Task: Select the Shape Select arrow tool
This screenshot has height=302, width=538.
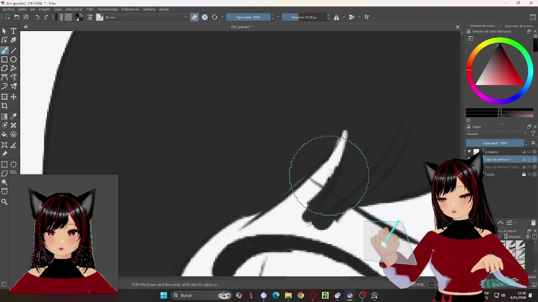Action: click(x=5, y=31)
